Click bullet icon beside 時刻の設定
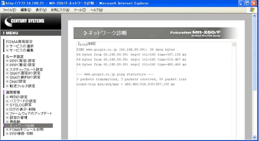The image size is (259, 141). tap(7, 97)
